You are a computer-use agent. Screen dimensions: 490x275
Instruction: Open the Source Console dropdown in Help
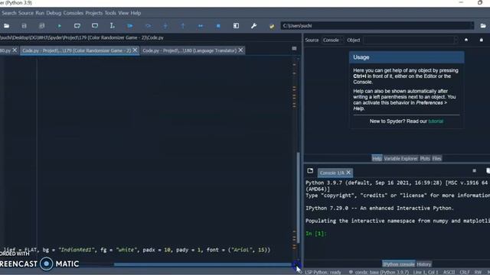pos(332,40)
